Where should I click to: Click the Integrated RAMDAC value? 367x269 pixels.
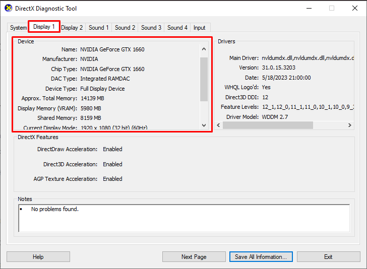pos(105,79)
